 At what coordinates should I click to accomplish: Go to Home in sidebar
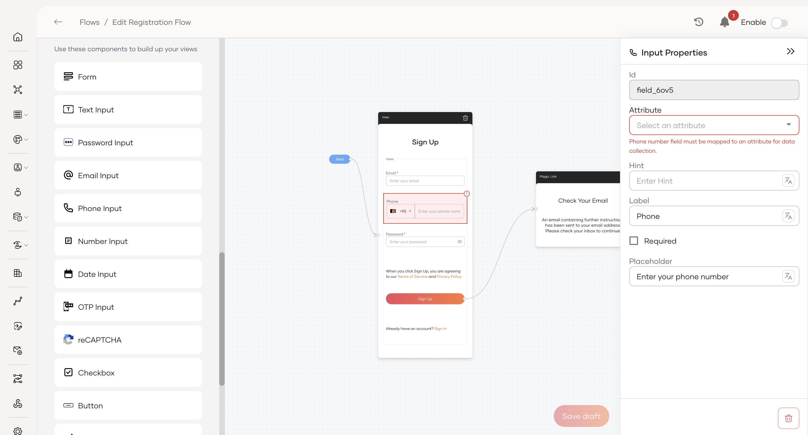click(18, 37)
